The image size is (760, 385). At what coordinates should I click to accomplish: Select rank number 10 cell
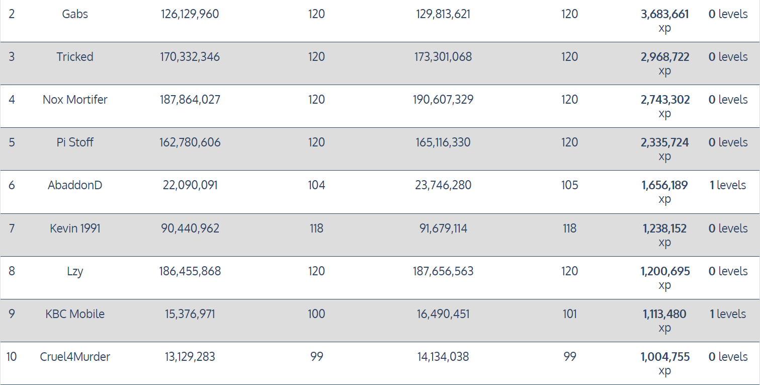(x=12, y=357)
